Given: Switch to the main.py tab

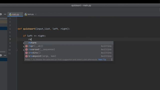Looking at the screenshot, I should [15, 14].
